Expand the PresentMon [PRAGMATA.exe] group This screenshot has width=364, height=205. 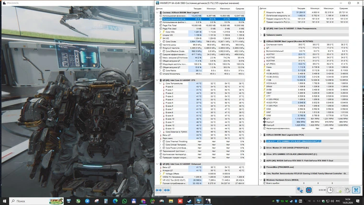261,167
